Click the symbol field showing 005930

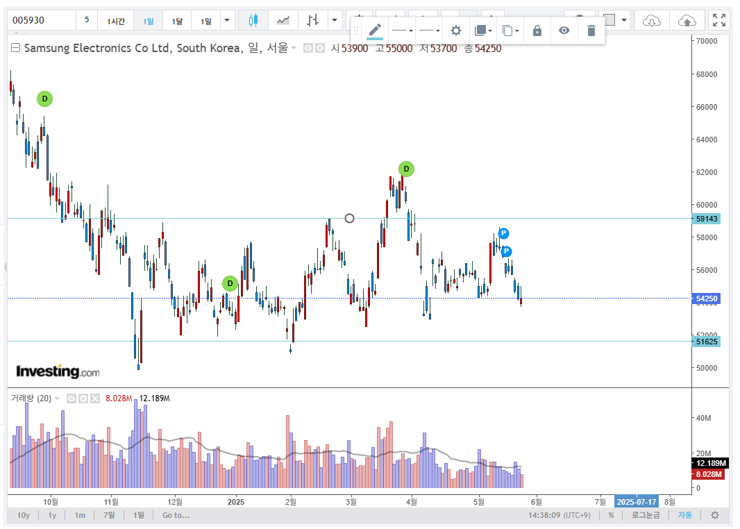(42, 20)
